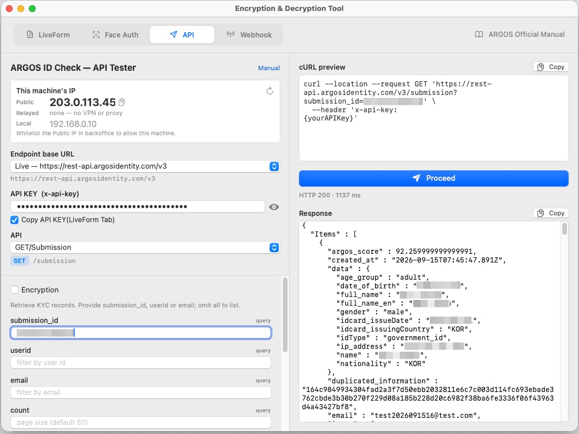Open the GET/Submission API dropdown
The height and width of the screenshot is (434, 579).
145,248
